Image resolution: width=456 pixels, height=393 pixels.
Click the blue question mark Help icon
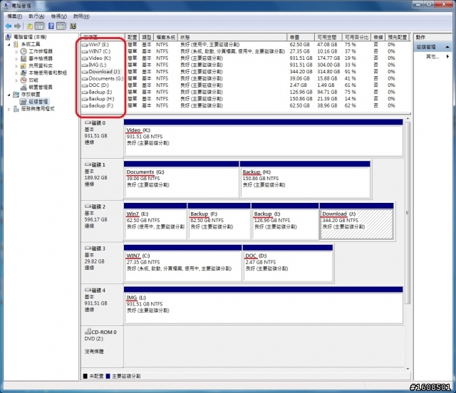[x=51, y=26]
